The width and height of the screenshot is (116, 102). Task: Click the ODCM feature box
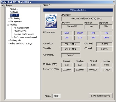[x=80, y=33]
